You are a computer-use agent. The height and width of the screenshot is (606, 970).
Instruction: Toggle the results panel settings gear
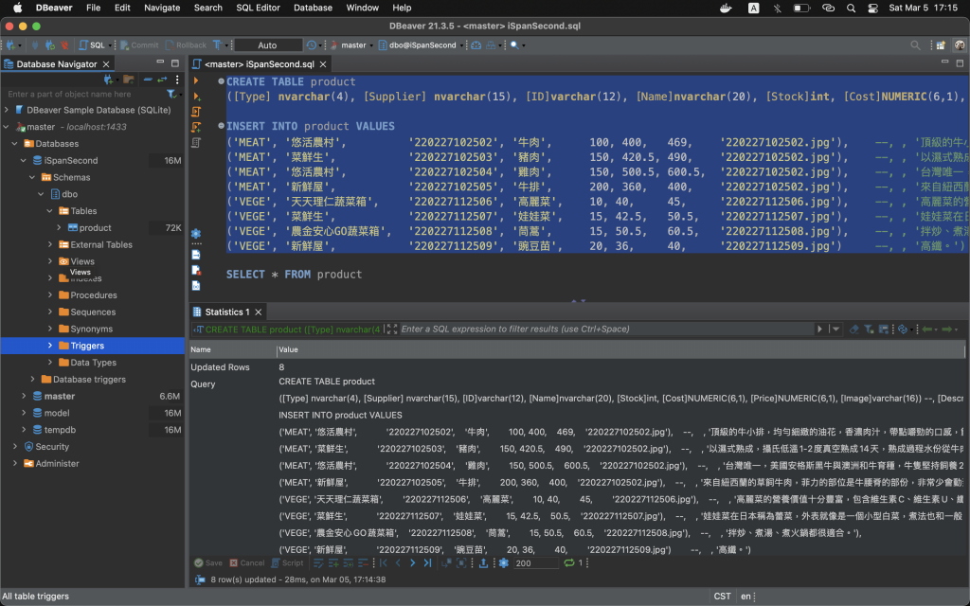pyautogui.click(x=504, y=562)
